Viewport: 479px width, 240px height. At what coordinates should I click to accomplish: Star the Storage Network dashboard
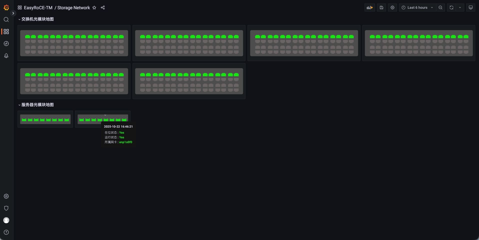click(x=94, y=8)
